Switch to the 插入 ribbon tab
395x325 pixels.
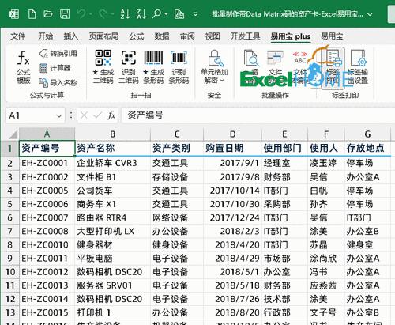click(70, 36)
